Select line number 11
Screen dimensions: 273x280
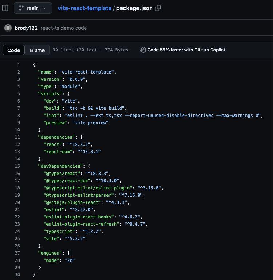(x=17, y=137)
